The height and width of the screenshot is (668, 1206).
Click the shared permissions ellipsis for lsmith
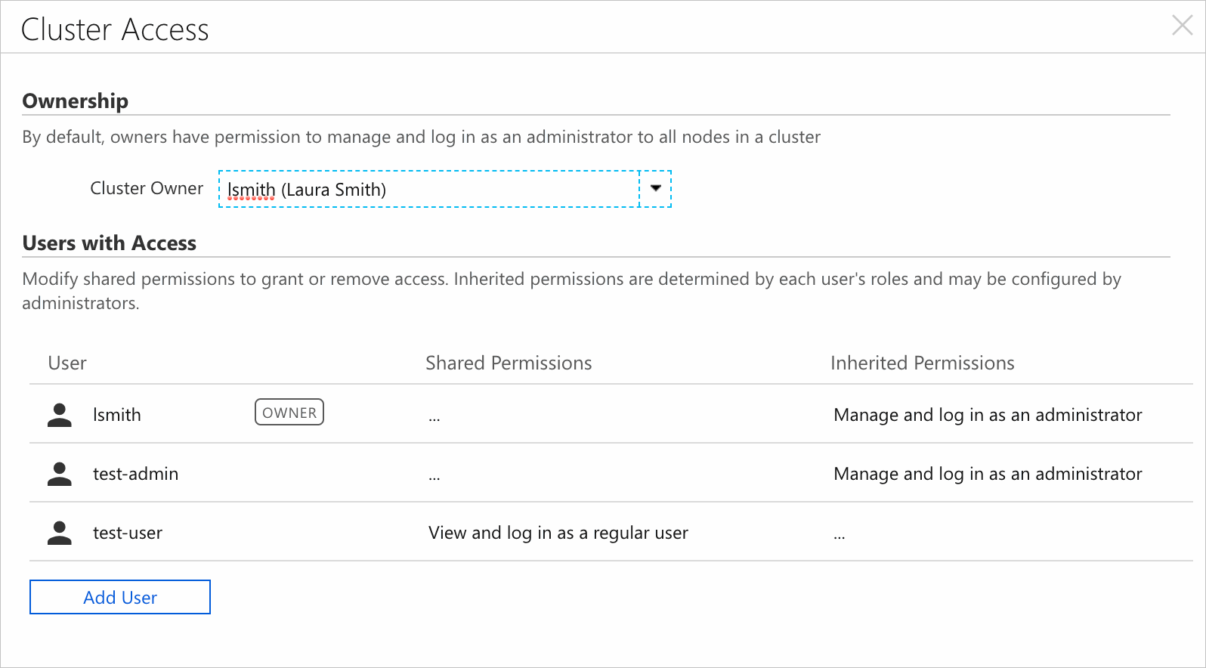click(x=434, y=418)
